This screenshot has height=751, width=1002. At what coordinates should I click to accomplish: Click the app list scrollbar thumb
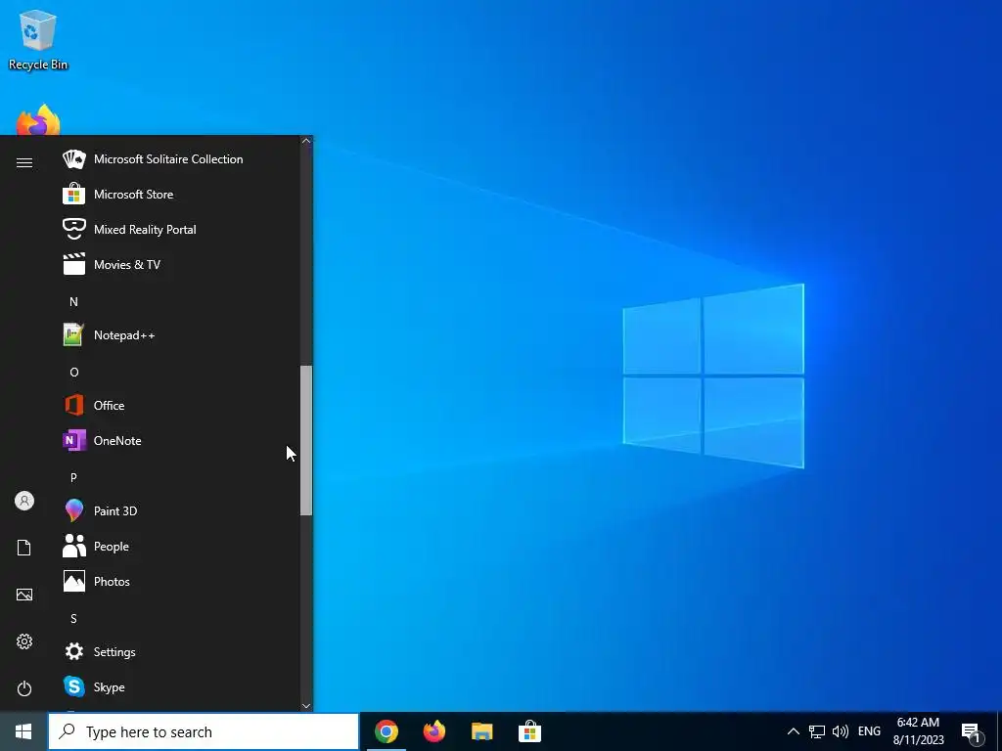pos(306,441)
